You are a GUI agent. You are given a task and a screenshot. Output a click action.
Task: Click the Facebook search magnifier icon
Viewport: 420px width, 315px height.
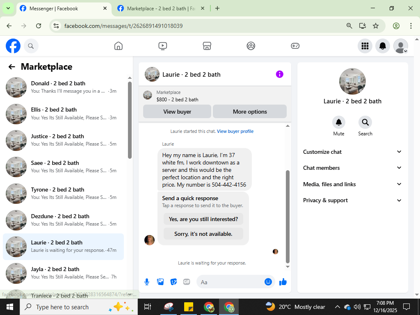[31, 46]
